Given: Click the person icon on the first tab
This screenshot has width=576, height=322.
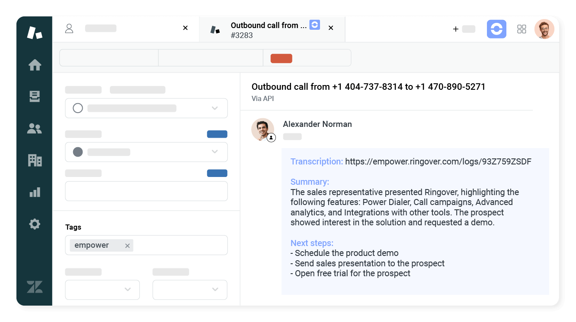Looking at the screenshot, I should pyautogui.click(x=69, y=28).
